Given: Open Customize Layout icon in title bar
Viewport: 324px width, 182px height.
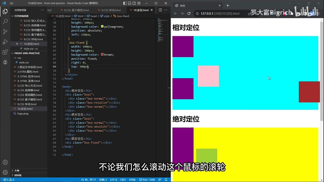Looking at the screenshot, I should point(139,3).
